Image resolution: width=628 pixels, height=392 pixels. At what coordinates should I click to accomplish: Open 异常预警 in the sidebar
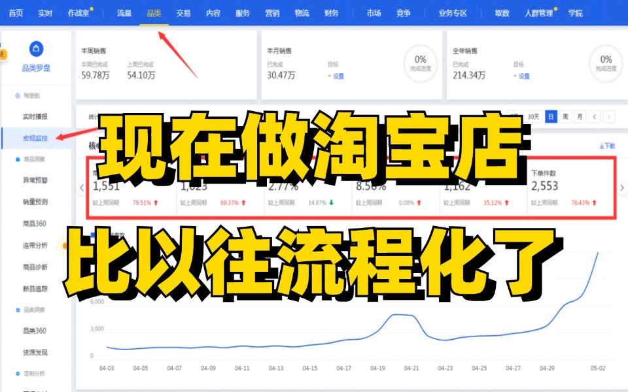point(35,180)
